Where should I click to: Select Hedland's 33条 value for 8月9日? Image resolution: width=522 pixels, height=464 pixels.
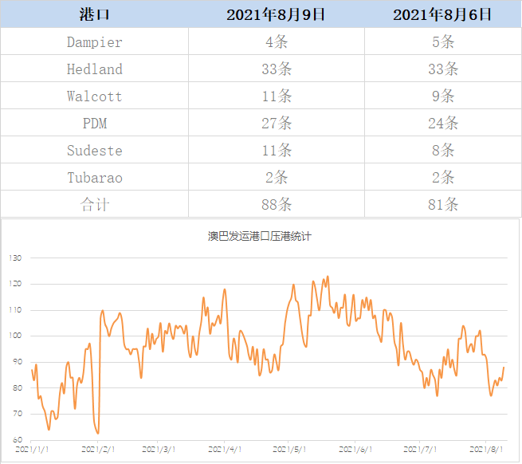point(277,69)
